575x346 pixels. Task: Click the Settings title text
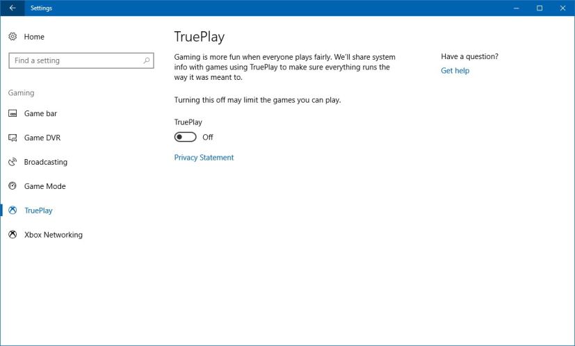click(42, 8)
